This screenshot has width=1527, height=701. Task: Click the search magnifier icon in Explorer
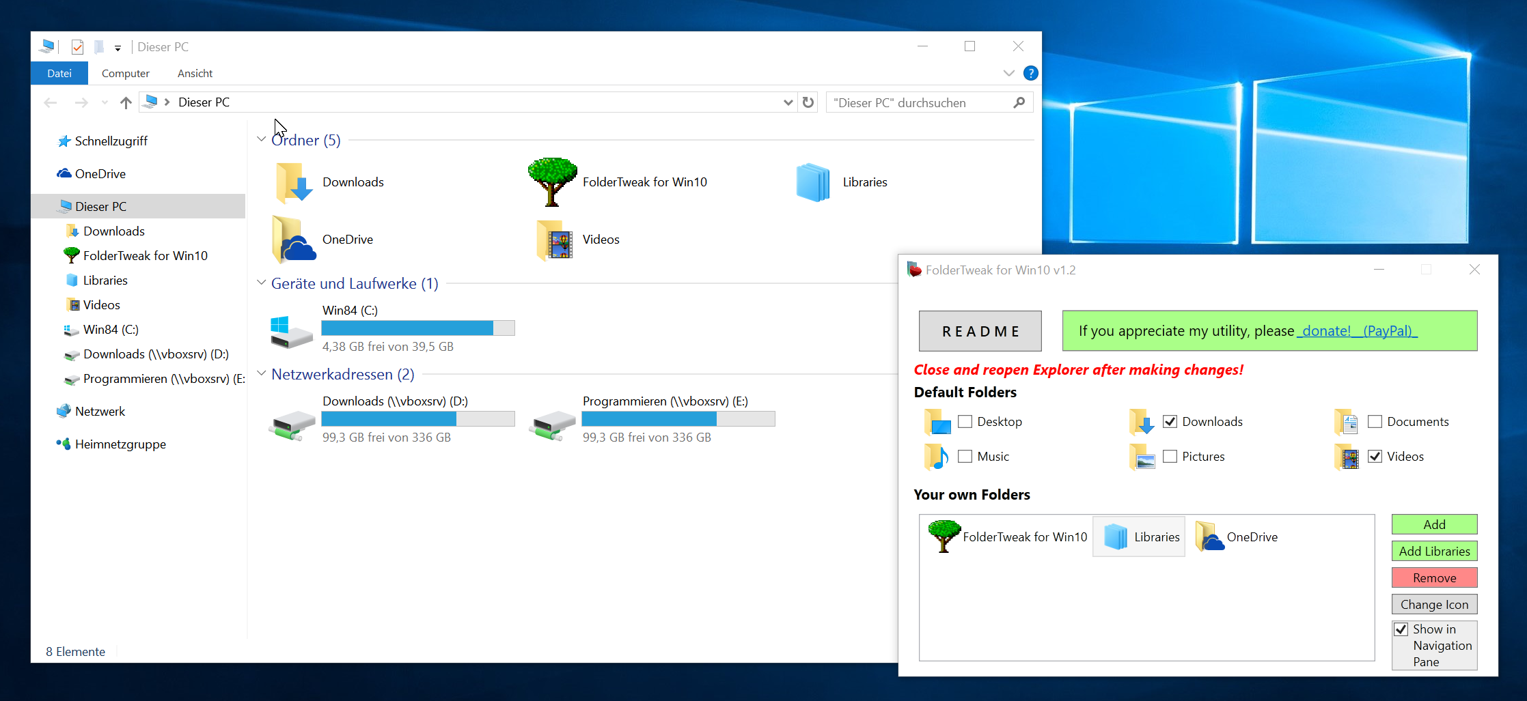pyautogui.click(x=1019, y=102)
